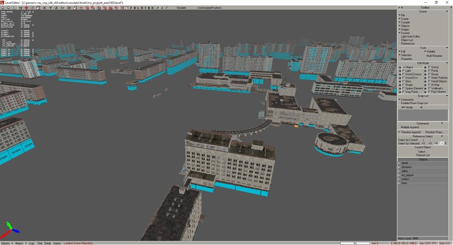453x245 pixels.
Task: Click the Simulate button
Action: coord(181,8)
